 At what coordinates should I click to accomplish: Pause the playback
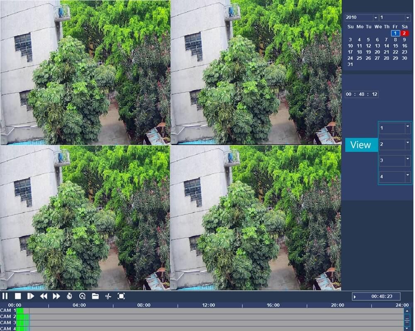(x=5, y=296)
